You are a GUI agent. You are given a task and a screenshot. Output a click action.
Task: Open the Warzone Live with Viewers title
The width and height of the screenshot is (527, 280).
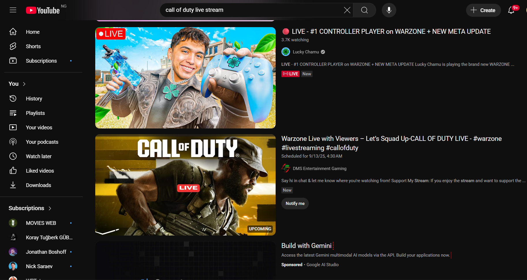pos(391,143)
